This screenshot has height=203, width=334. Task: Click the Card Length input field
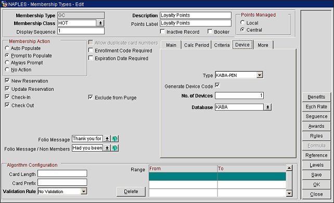[62, 173]
